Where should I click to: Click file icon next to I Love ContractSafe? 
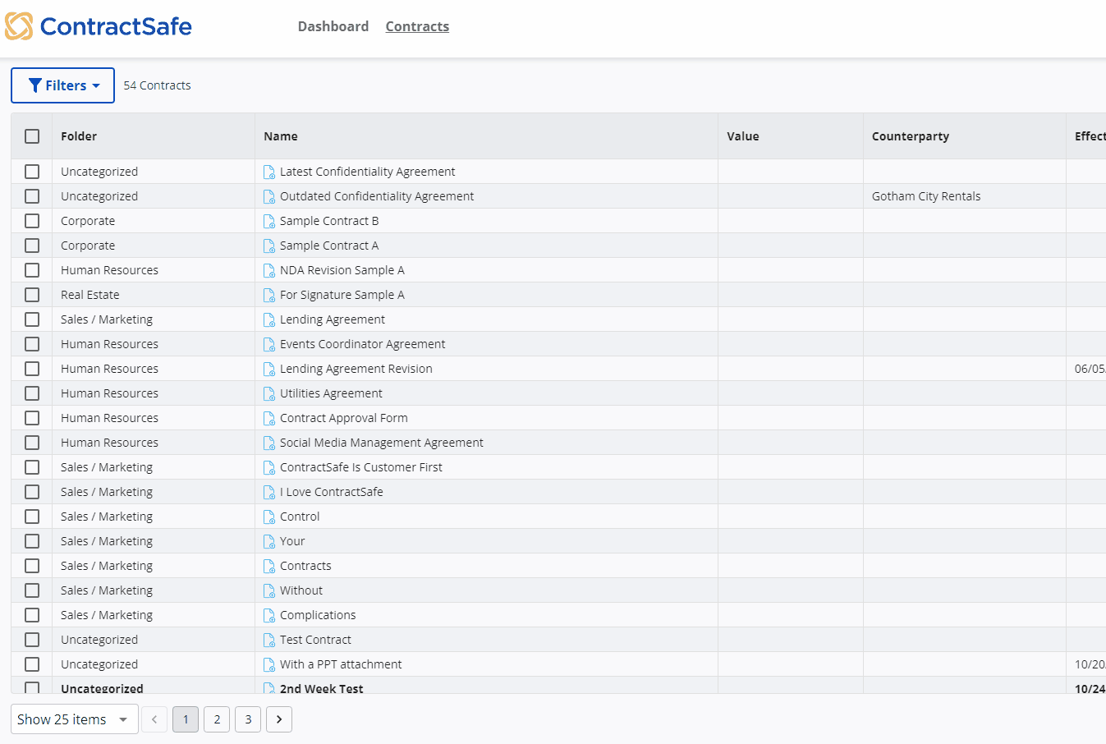(269, 493)
